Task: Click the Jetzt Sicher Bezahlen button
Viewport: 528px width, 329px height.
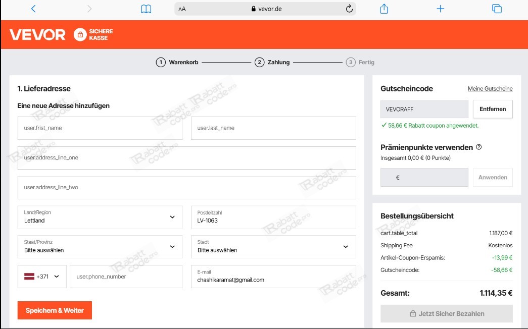Action: [x=447, y=313]
